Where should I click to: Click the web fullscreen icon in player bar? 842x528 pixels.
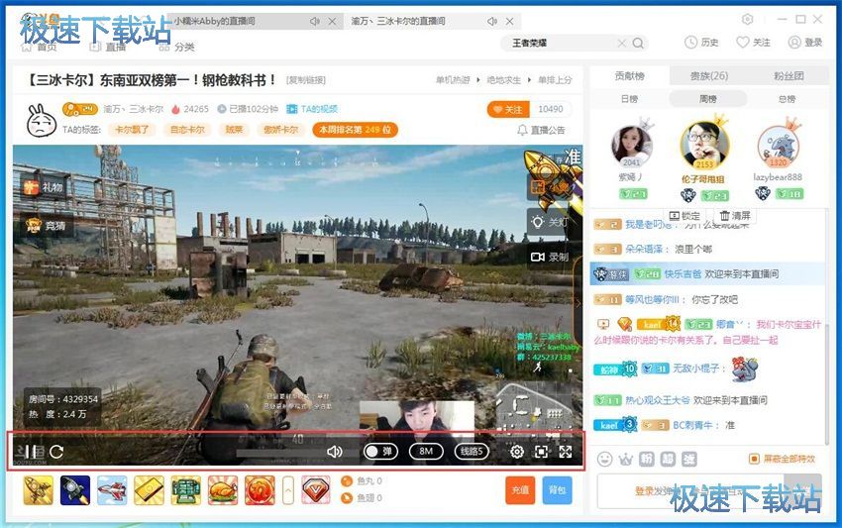[x=541, y=452]
